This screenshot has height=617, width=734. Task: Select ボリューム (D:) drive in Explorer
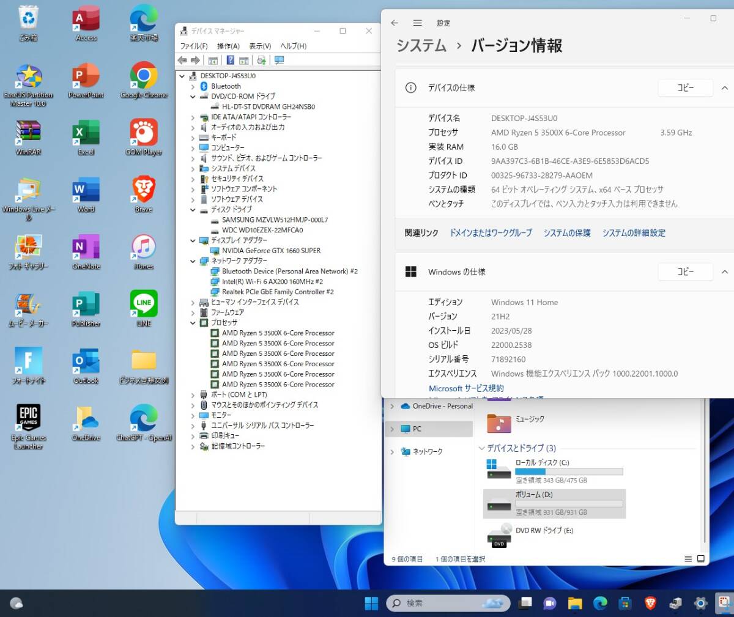(554, 503)
